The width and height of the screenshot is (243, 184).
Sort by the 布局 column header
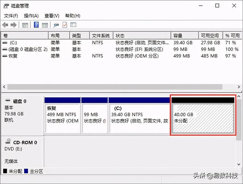[x=59, y=35]
